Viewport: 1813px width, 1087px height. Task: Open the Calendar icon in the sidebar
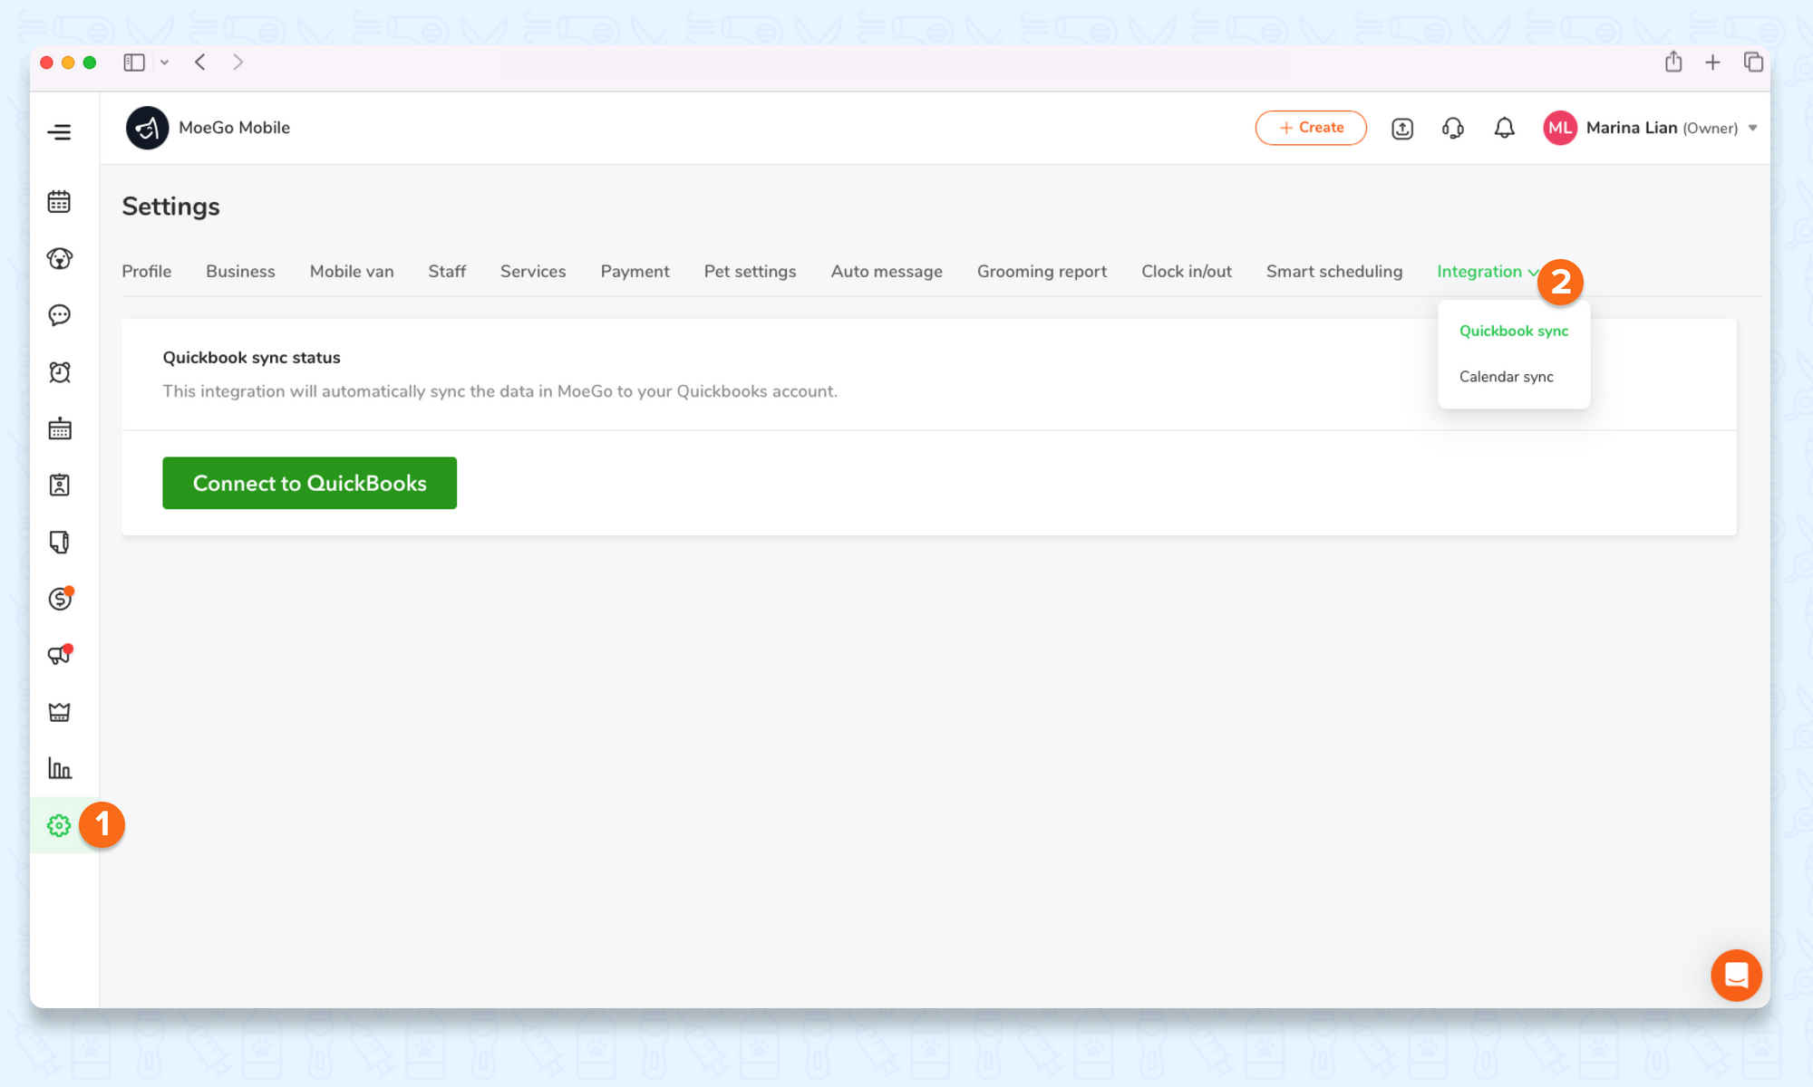click(59, 201)
